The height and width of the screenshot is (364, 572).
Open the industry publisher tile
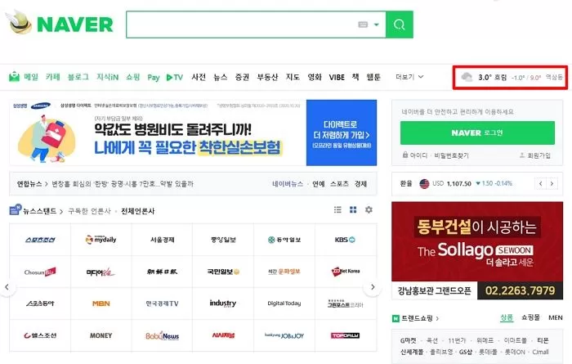[x=223, y=303]
